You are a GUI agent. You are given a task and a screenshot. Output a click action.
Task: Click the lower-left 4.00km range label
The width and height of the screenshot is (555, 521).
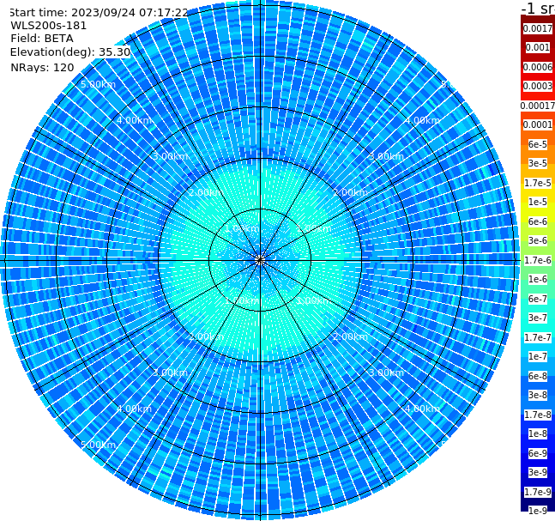[x=134, y=409]
